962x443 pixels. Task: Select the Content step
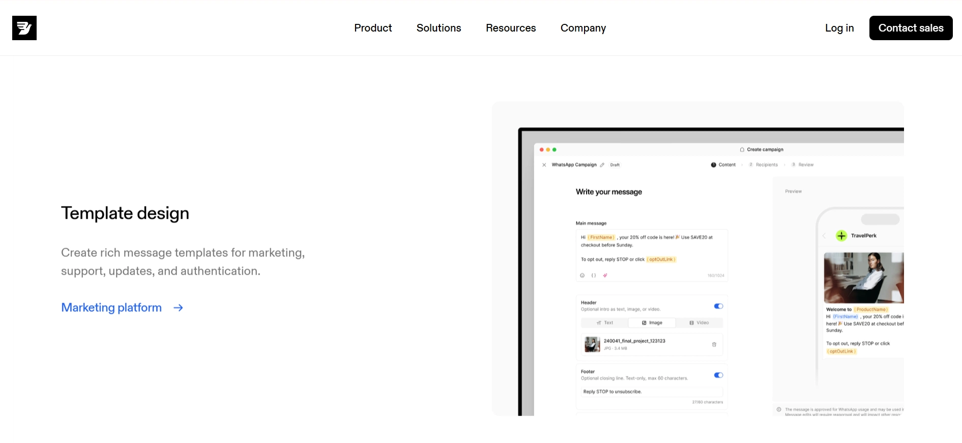[x=723, y=165]
